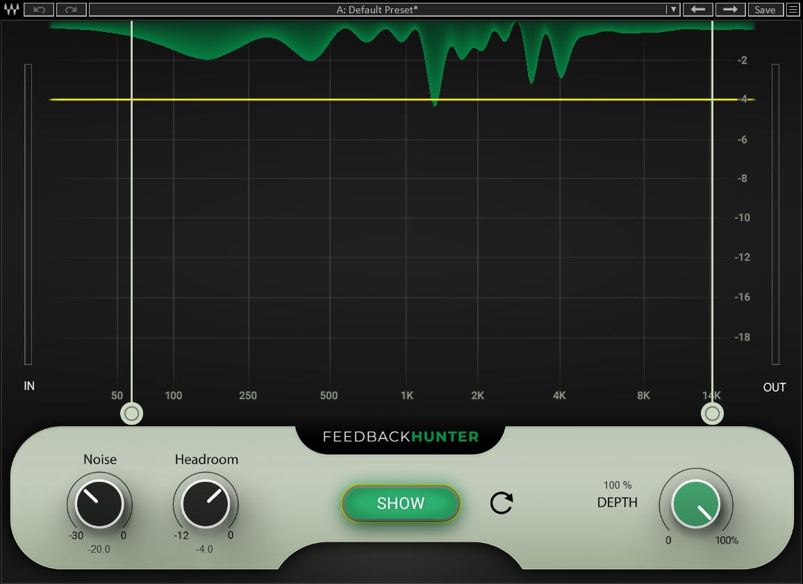Click the Noise knob

click(x=99, y=504)
